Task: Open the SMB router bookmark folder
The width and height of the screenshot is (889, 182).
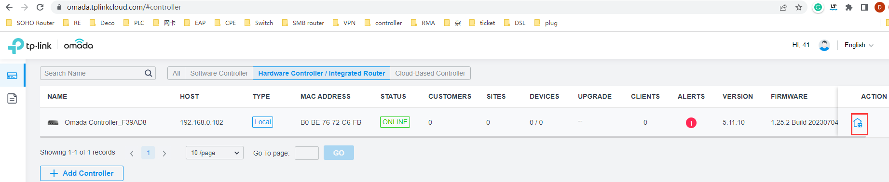Action: [303, 23]
